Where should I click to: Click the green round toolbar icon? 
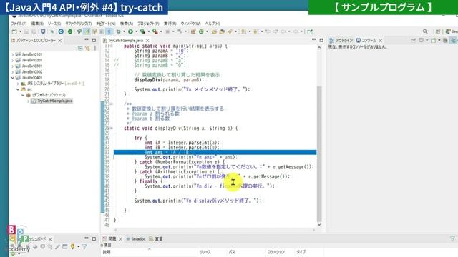(70, 31)
